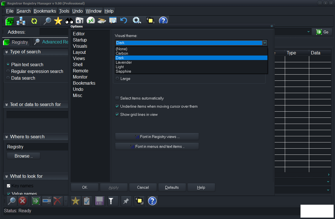The height and width of the screenshot is (219, 335).
Task: Click the rename item icon in bottom toolbar
Action: (47, 201)
